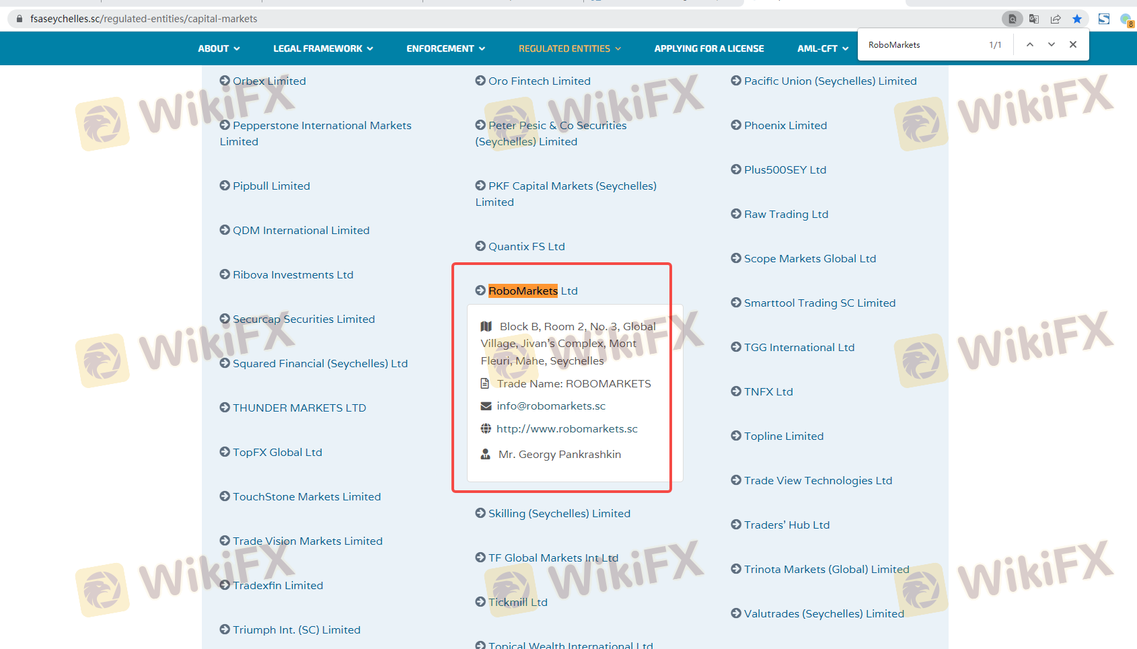1137x649 pixels.
Task: Close the find bar
Action: click(x=1073, y=44)
